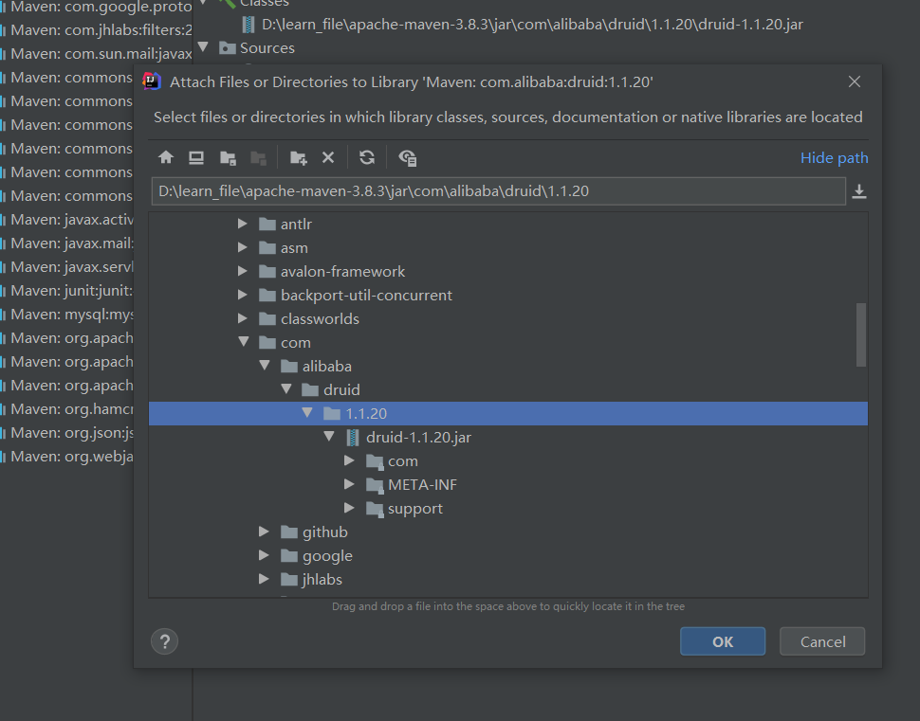Click the Sources folder icon in the background panel
This screenshot has width=920, height=721.
227,47
